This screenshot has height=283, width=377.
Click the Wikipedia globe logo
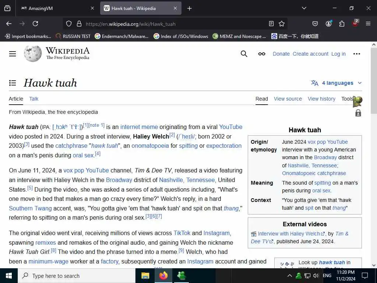coord(33,54)
